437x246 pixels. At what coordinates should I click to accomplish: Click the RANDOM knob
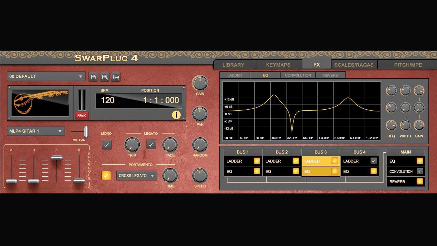200,145
